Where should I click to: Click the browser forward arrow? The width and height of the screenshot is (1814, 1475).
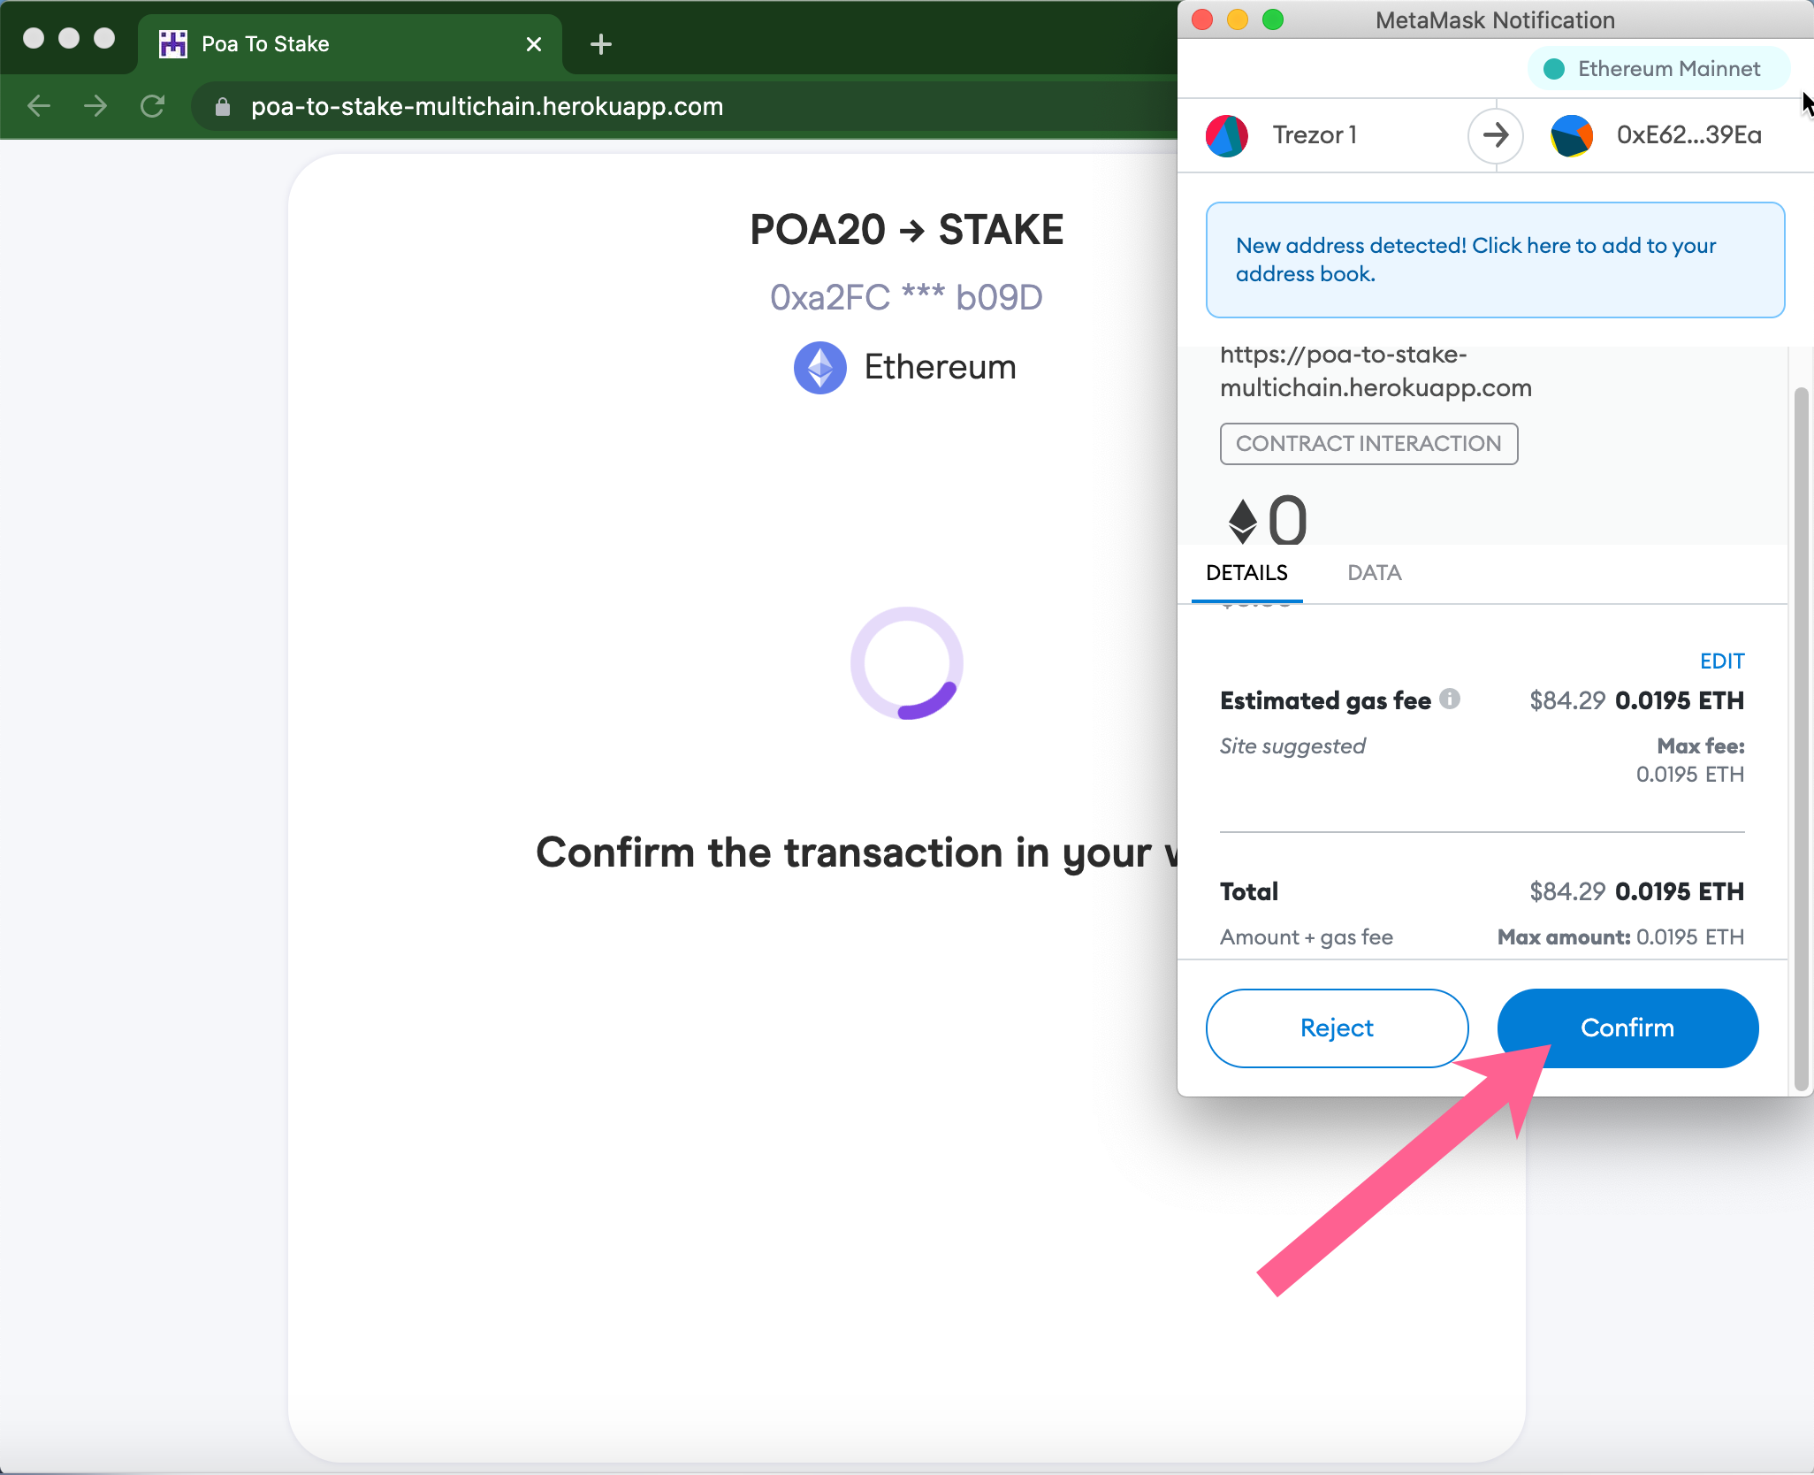[x=95, y=106]
